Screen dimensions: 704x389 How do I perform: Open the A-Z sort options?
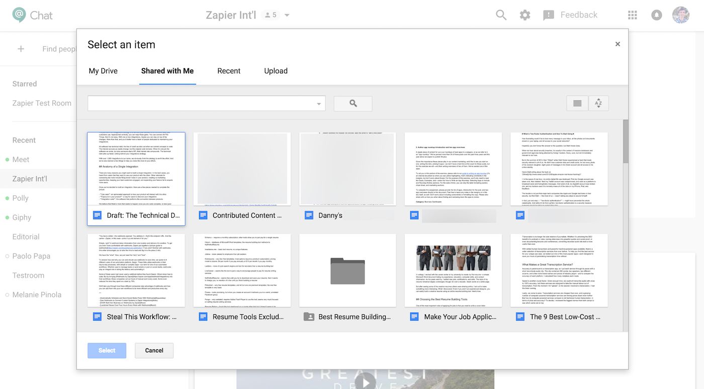(x=598, y=103)
